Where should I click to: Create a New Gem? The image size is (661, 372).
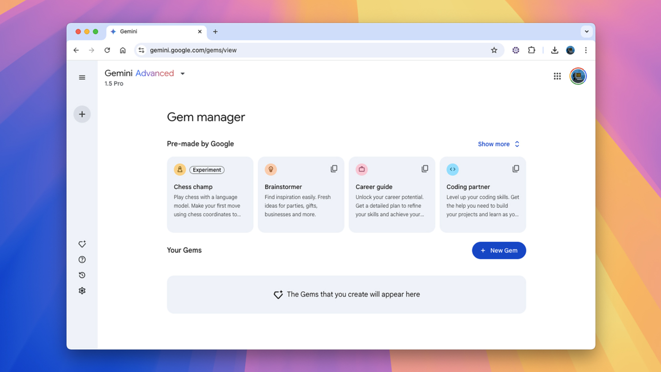(x=499, y=250)
